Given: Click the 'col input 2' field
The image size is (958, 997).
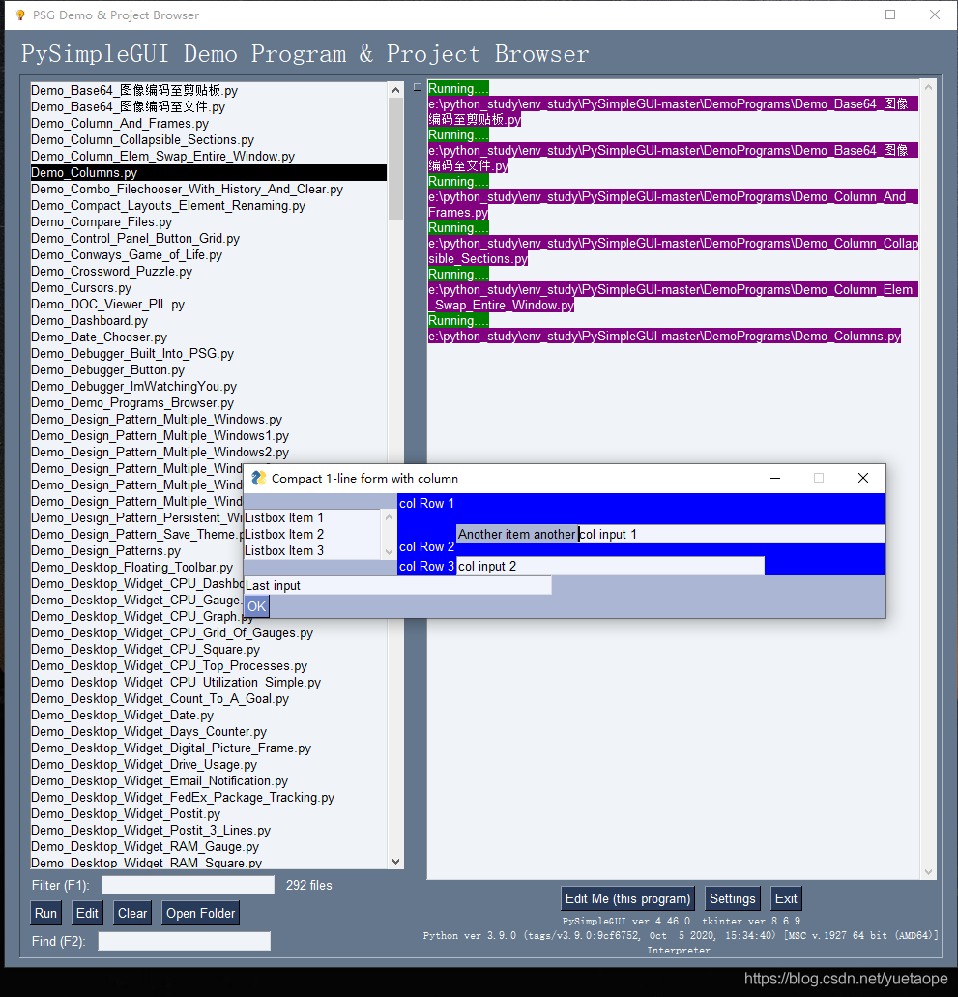Looking at the screenshot, I should pyautogui.click(x=610, y=566).
